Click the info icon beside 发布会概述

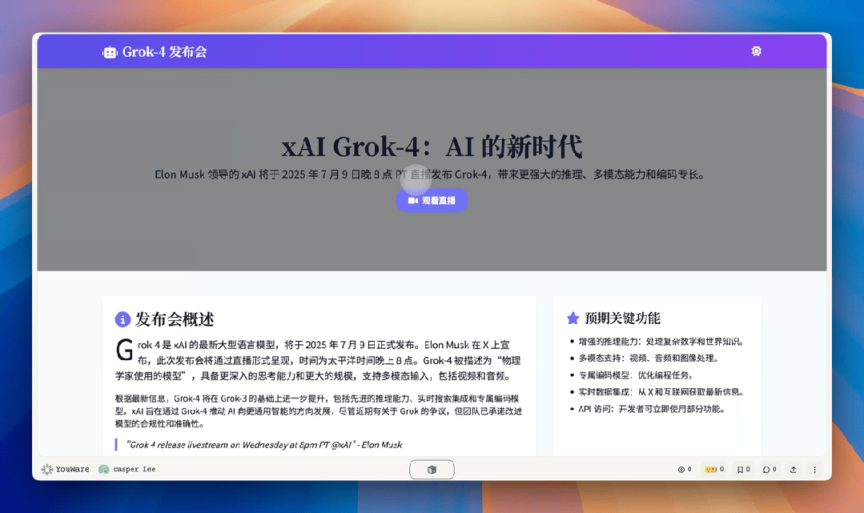click(123, 319)
